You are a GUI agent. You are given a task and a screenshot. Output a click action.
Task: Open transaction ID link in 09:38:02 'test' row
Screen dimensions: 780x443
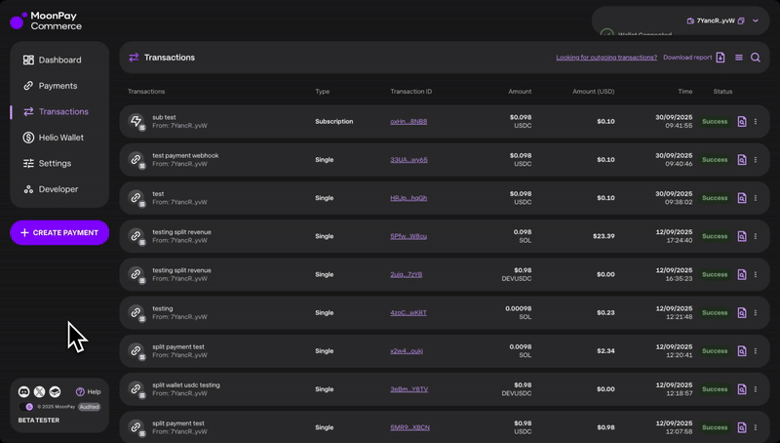pyautogui.click(x=409, y=198)
